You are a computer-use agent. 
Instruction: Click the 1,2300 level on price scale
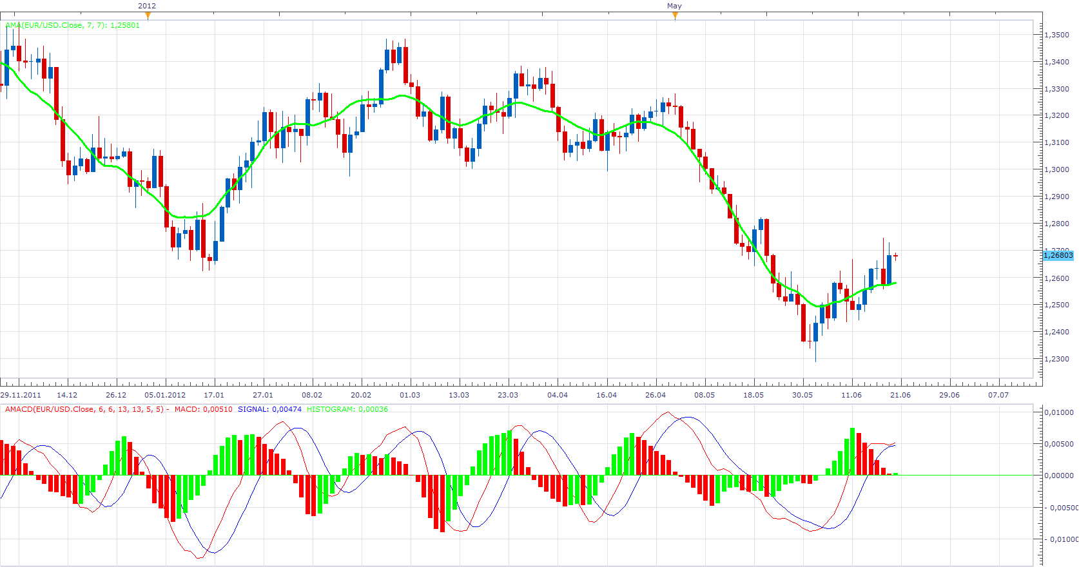point(1057,359)
